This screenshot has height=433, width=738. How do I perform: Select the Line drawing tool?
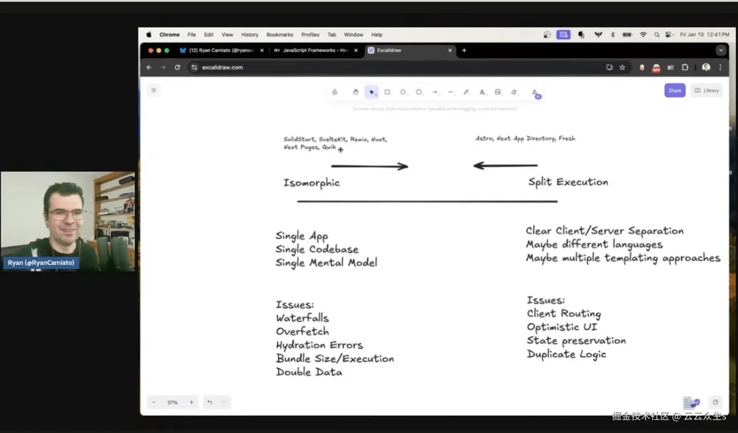coord(450,92)
